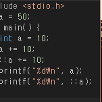Click the argument a in first printf
This screenshot has width=102, height=102.
(72, 71)
